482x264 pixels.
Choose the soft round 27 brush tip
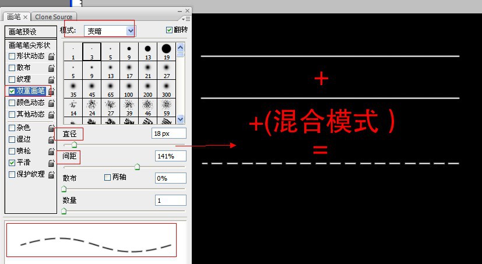pos(166,71)
